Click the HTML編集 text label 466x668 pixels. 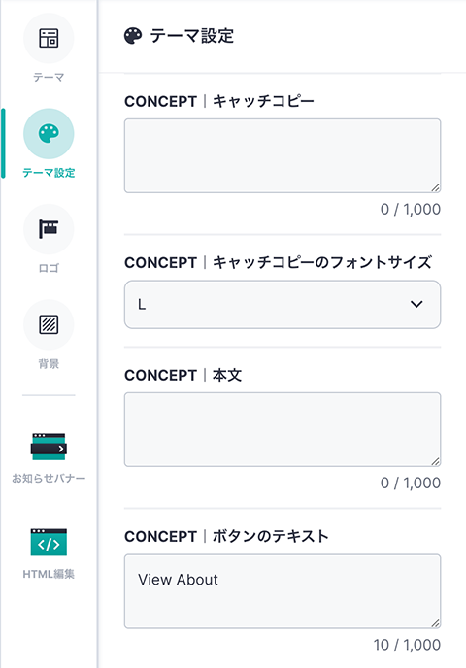(49, 574)
